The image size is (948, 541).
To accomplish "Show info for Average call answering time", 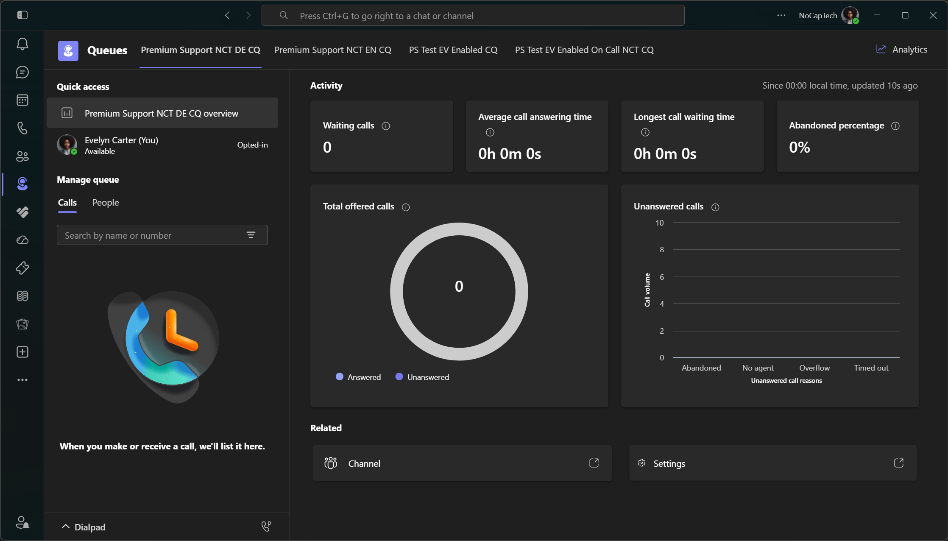I will tap(490, 132).
